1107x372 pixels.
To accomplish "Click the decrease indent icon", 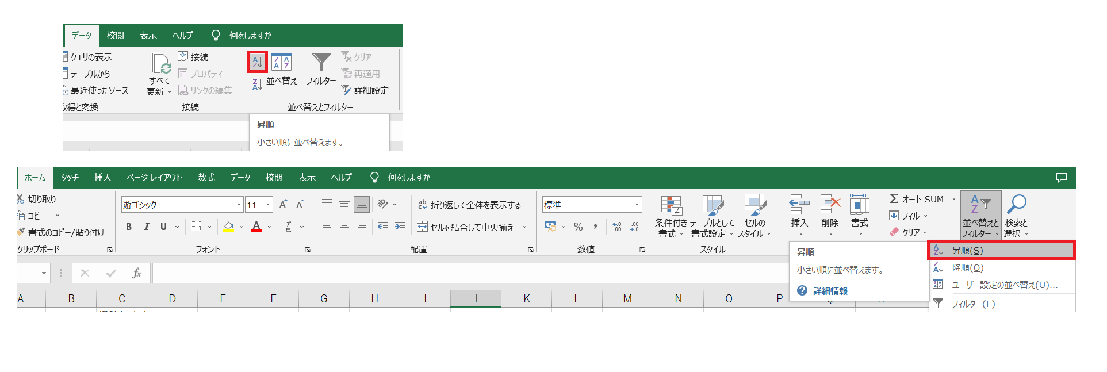I will pos(383,227).
